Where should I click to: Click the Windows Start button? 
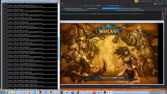tap(2, 92)
